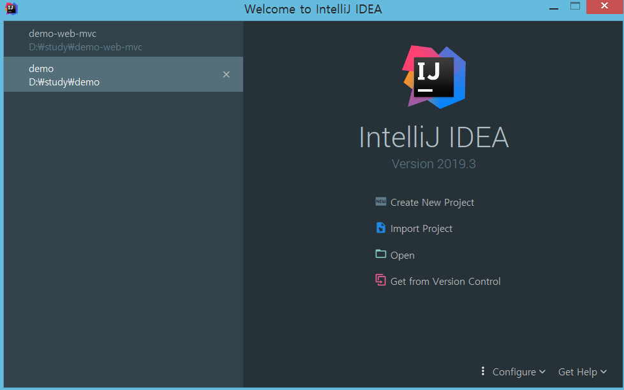The width and height of the screenshot is (624, 390).
Task: Choose Import Project
Action: point(422,229)
